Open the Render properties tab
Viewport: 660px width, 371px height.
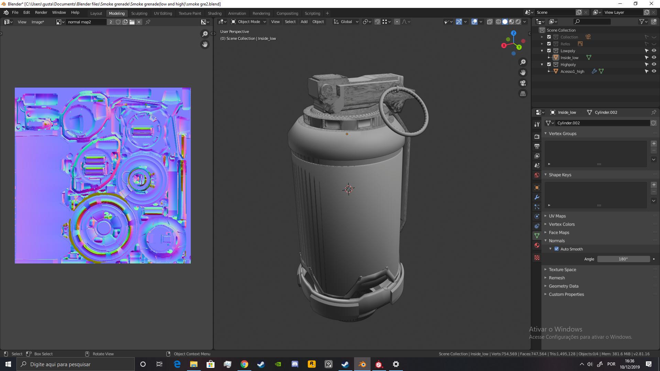click(x=537, y=136)
